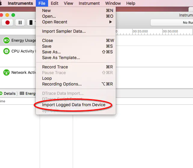The image size is (193, 168).
Task: Open the Edit menu
Action: pos(54,3)
